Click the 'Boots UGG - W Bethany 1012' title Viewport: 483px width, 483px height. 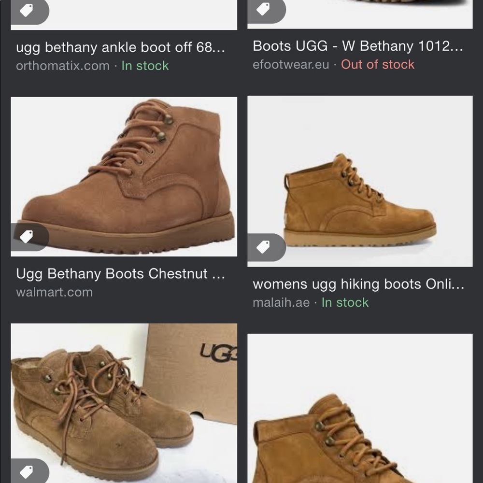point(358,46)
